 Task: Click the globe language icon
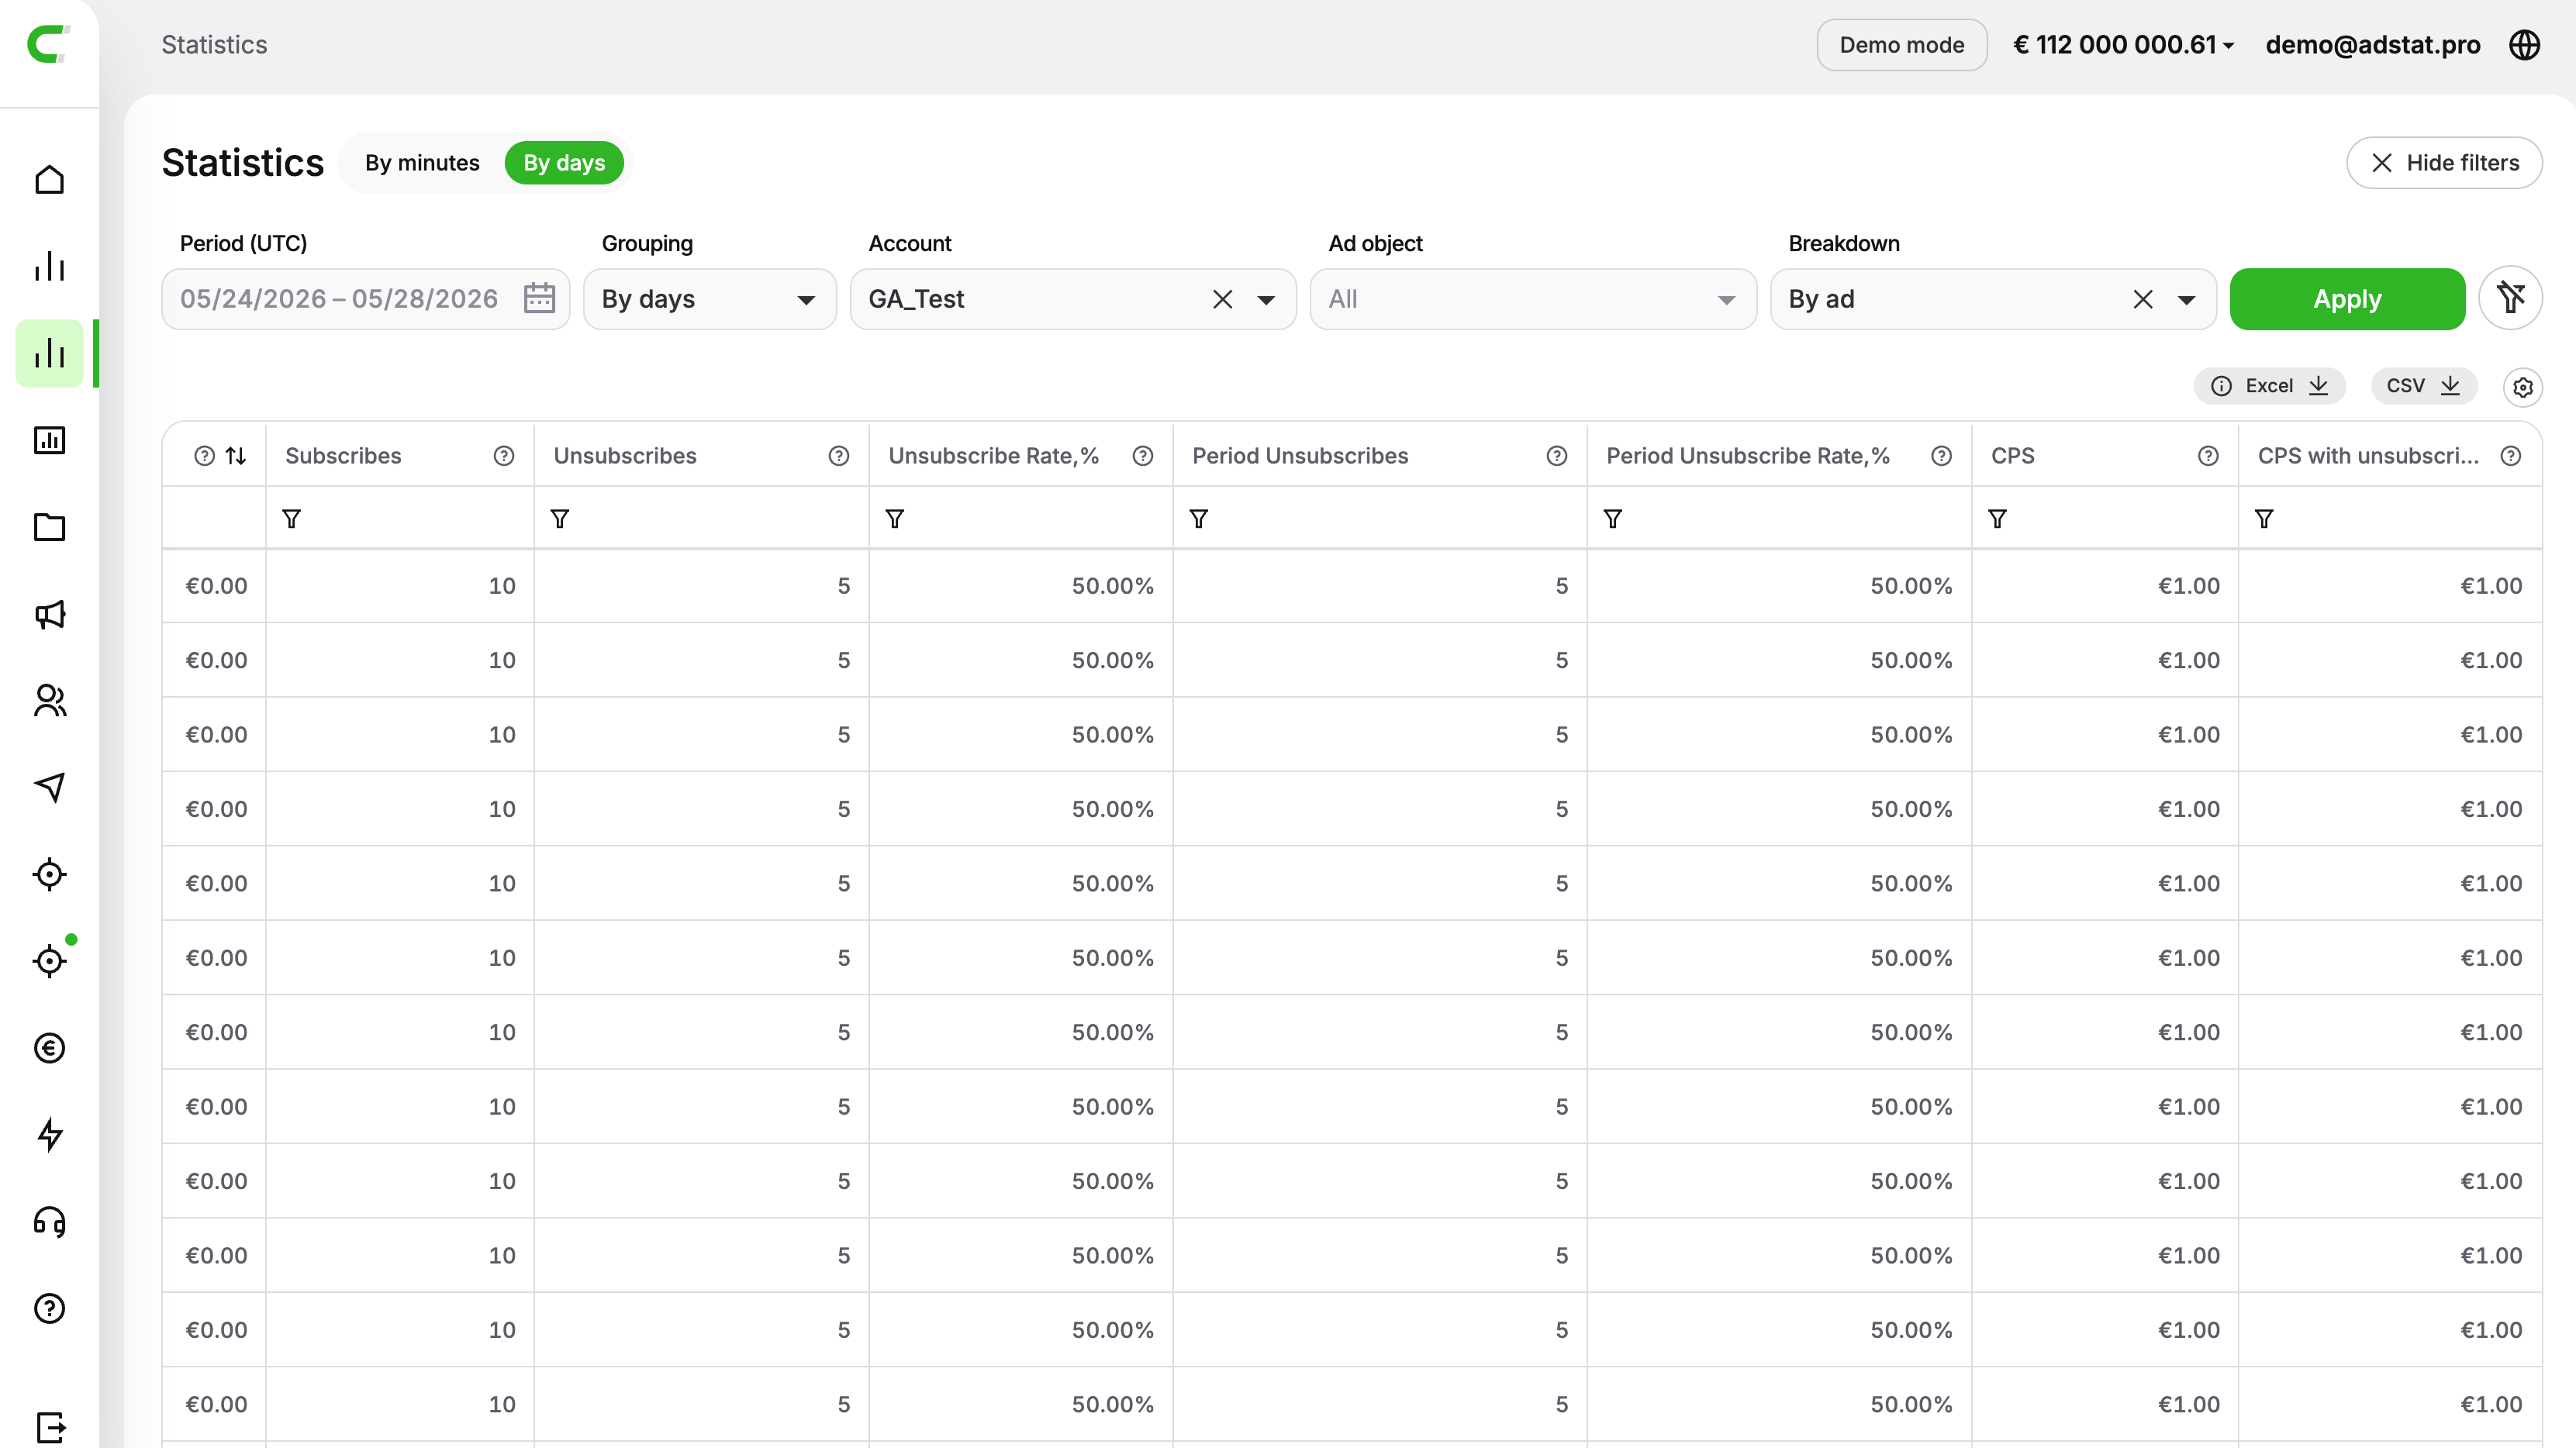pos(2525,45)
